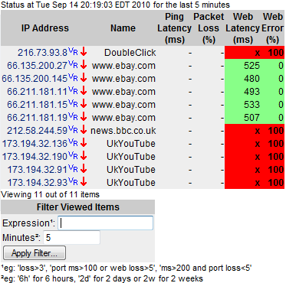This screenshot has width=286, height=283.
Task: Click the R icon next to 66.135.200.145
Action: pos(75,78)
